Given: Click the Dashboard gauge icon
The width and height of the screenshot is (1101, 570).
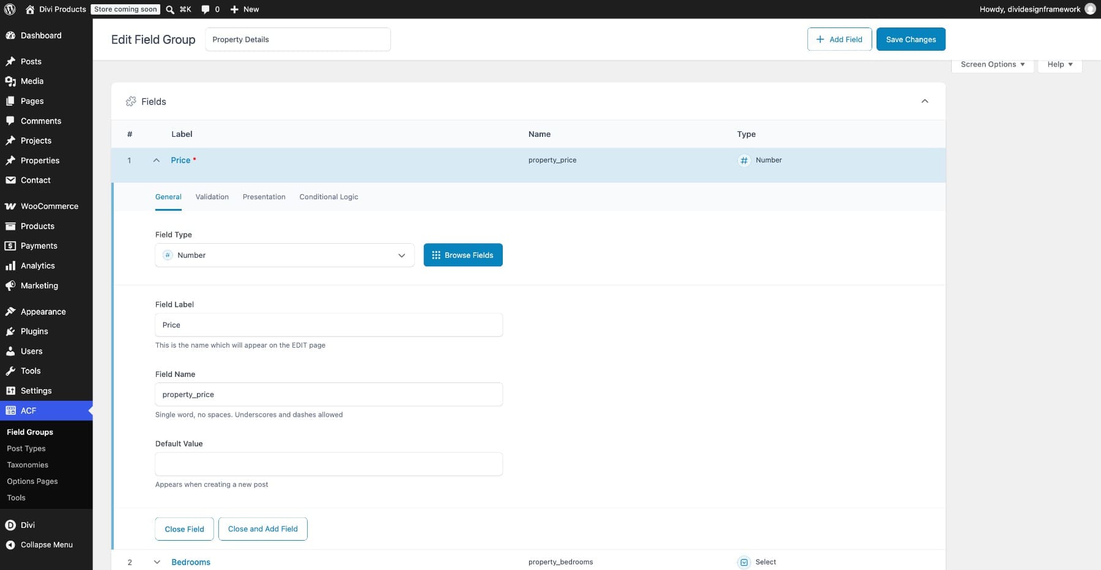Looking at the screenshot, I should (10, 35).
